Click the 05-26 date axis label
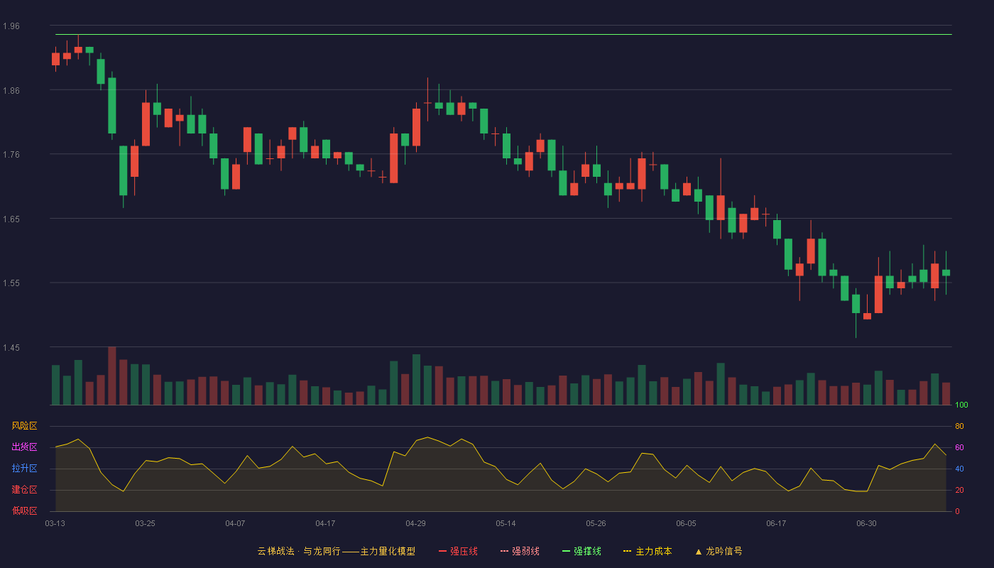 (596, 523)
